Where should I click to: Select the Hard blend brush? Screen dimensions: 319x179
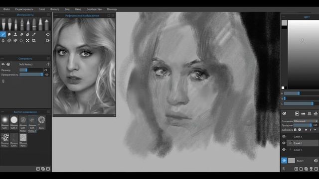tap(23, 140)
